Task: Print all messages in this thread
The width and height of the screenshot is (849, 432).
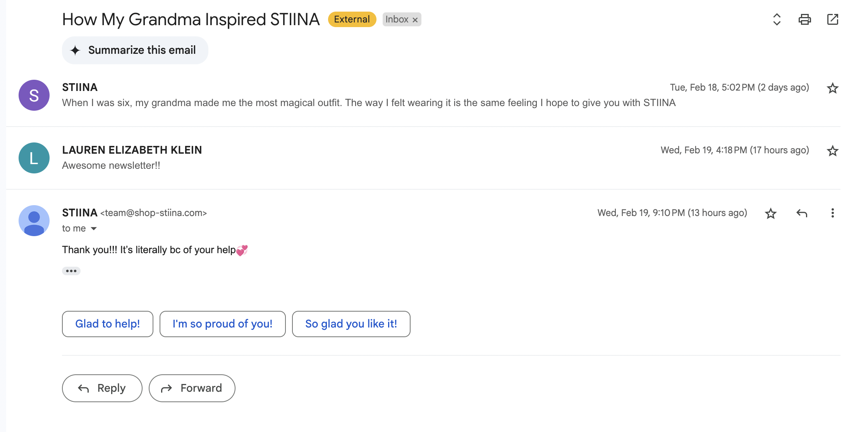Action: point(804,19)
